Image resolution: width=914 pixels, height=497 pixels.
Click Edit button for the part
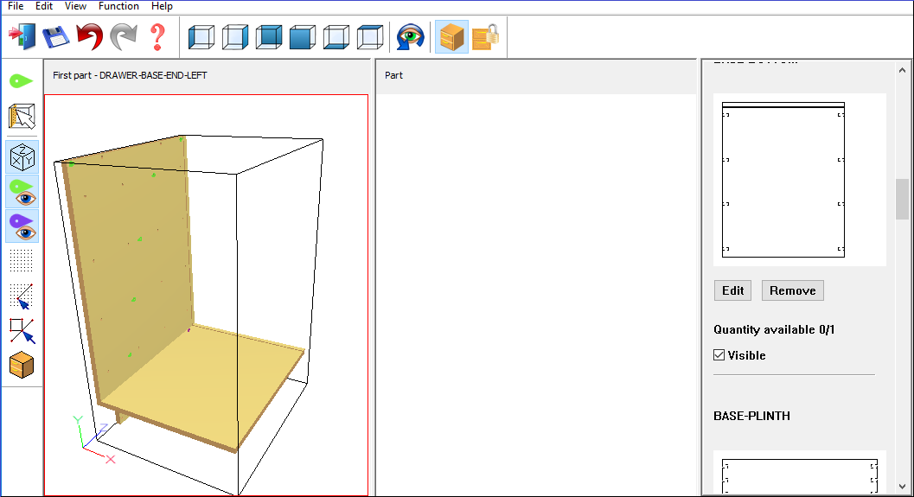(732, 290)
